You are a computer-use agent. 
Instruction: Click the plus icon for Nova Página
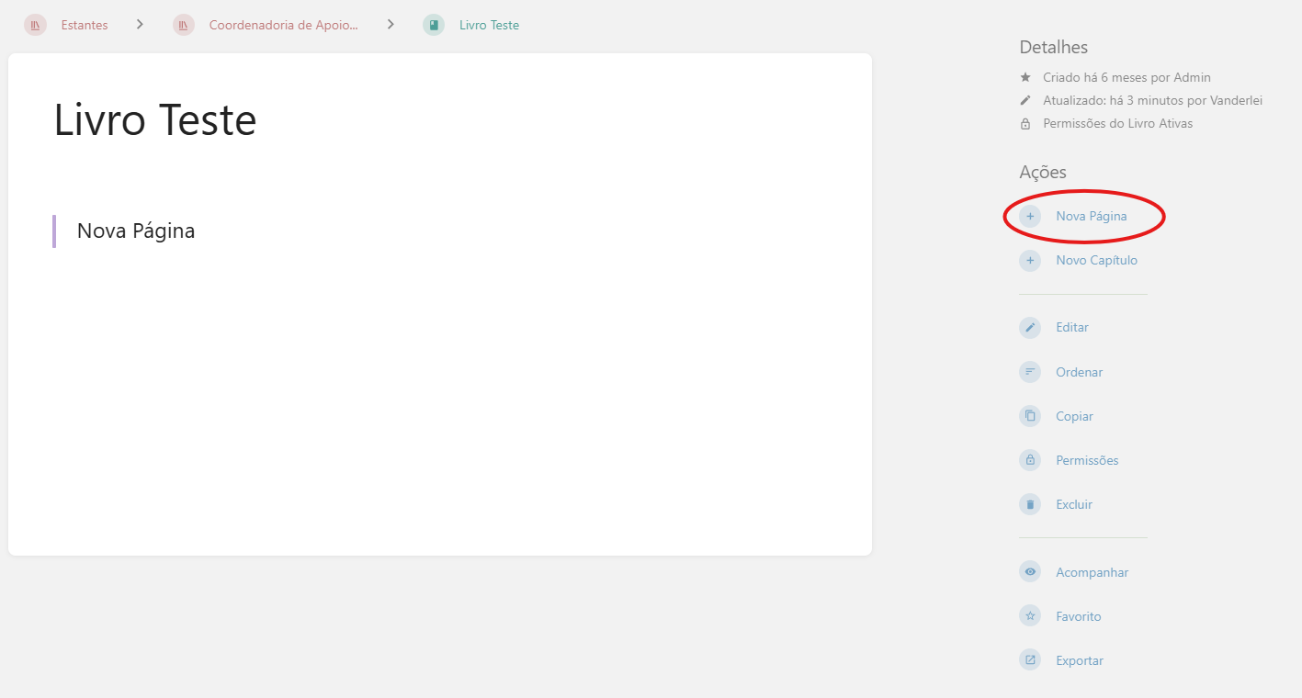click(x=1030, y=216)
